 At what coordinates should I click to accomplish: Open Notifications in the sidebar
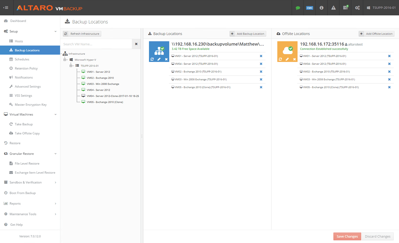pos(24,77)
